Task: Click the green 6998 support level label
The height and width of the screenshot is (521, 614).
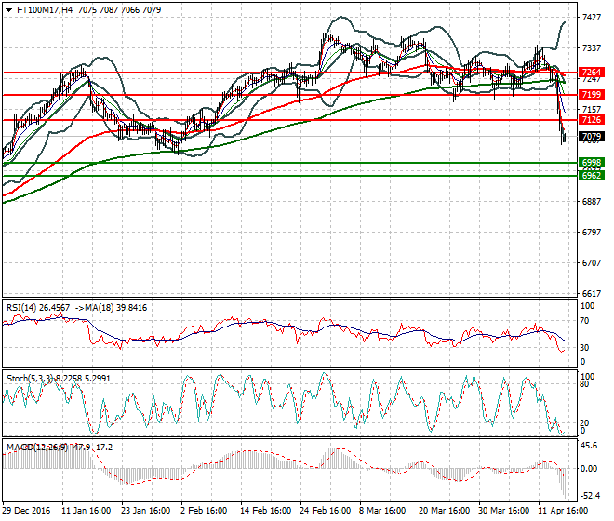Action: (592, 163)
